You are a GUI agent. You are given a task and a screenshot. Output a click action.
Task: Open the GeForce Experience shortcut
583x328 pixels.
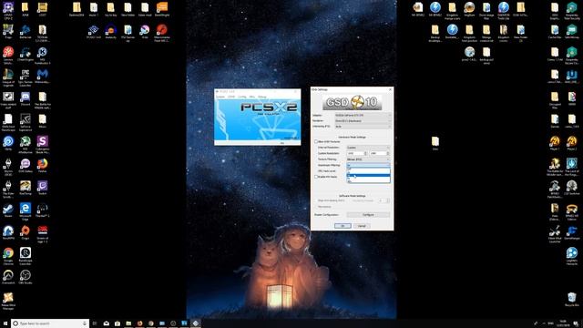tap(26, 123)
